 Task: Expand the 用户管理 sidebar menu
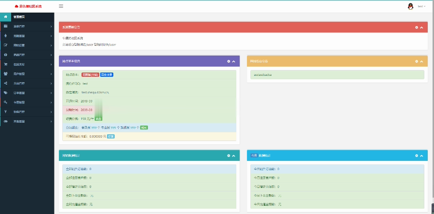(x=27, y=74)
